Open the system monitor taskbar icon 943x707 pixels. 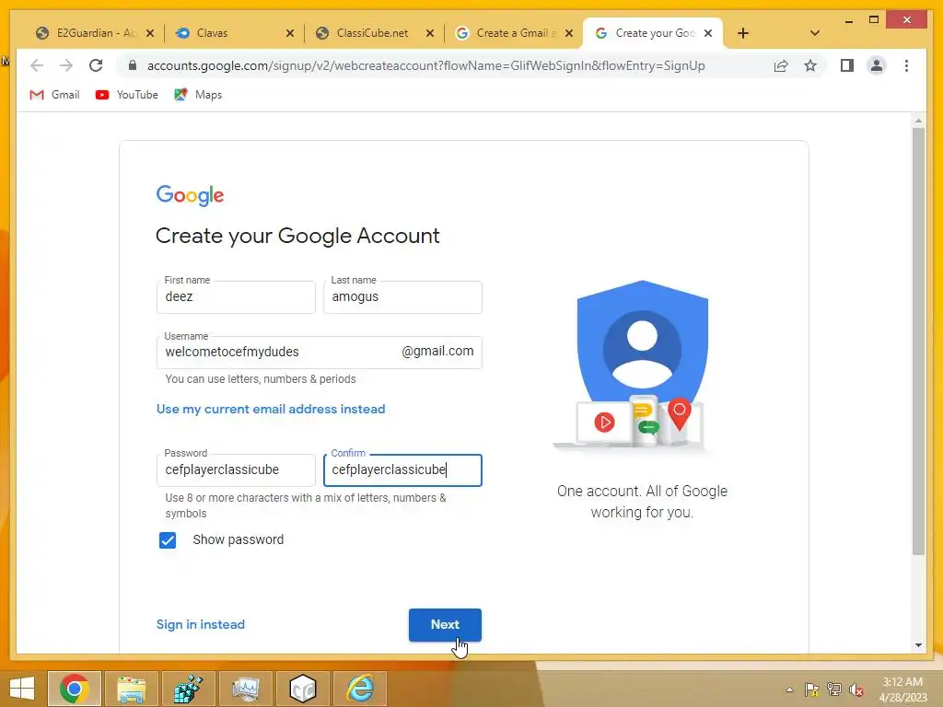(245, 689)
